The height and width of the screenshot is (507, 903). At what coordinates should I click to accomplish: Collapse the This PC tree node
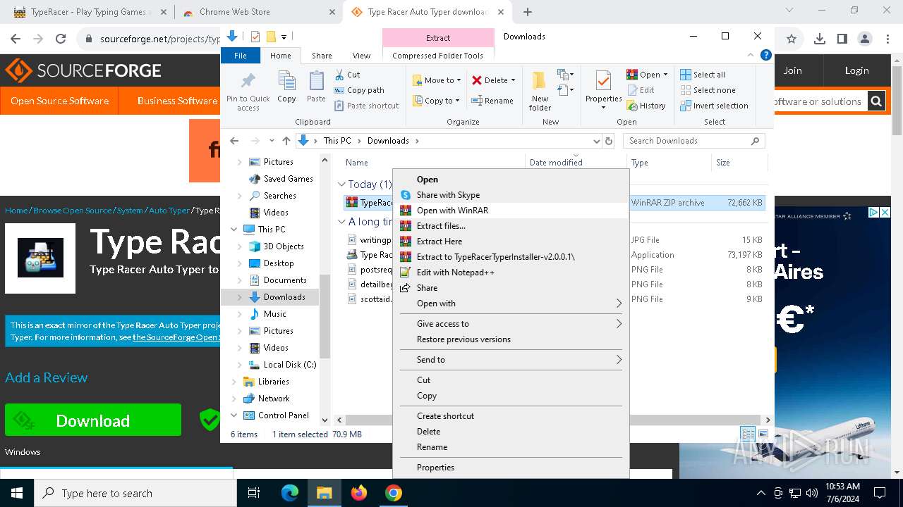coord(234,230)
